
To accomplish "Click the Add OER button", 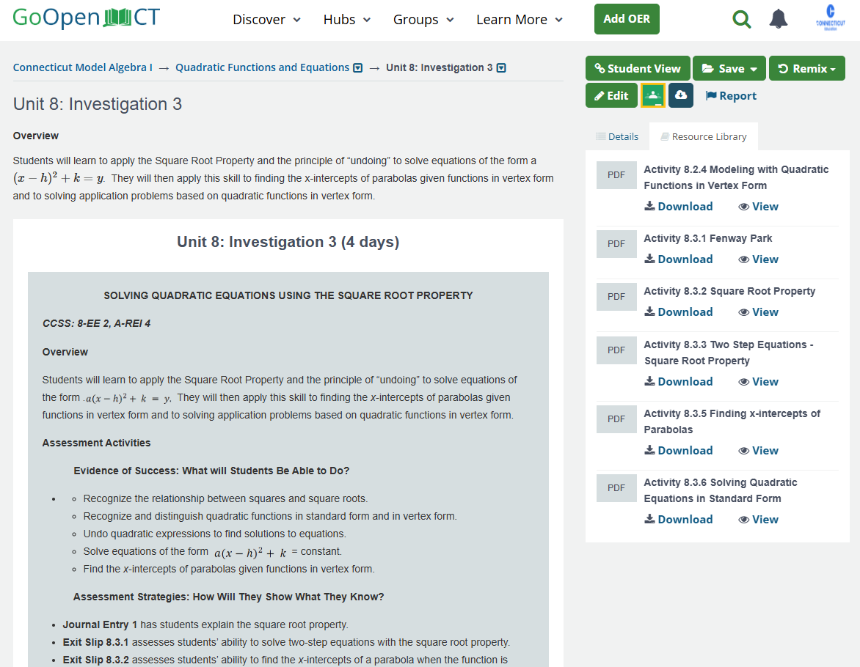I will (x=627, y=19).
